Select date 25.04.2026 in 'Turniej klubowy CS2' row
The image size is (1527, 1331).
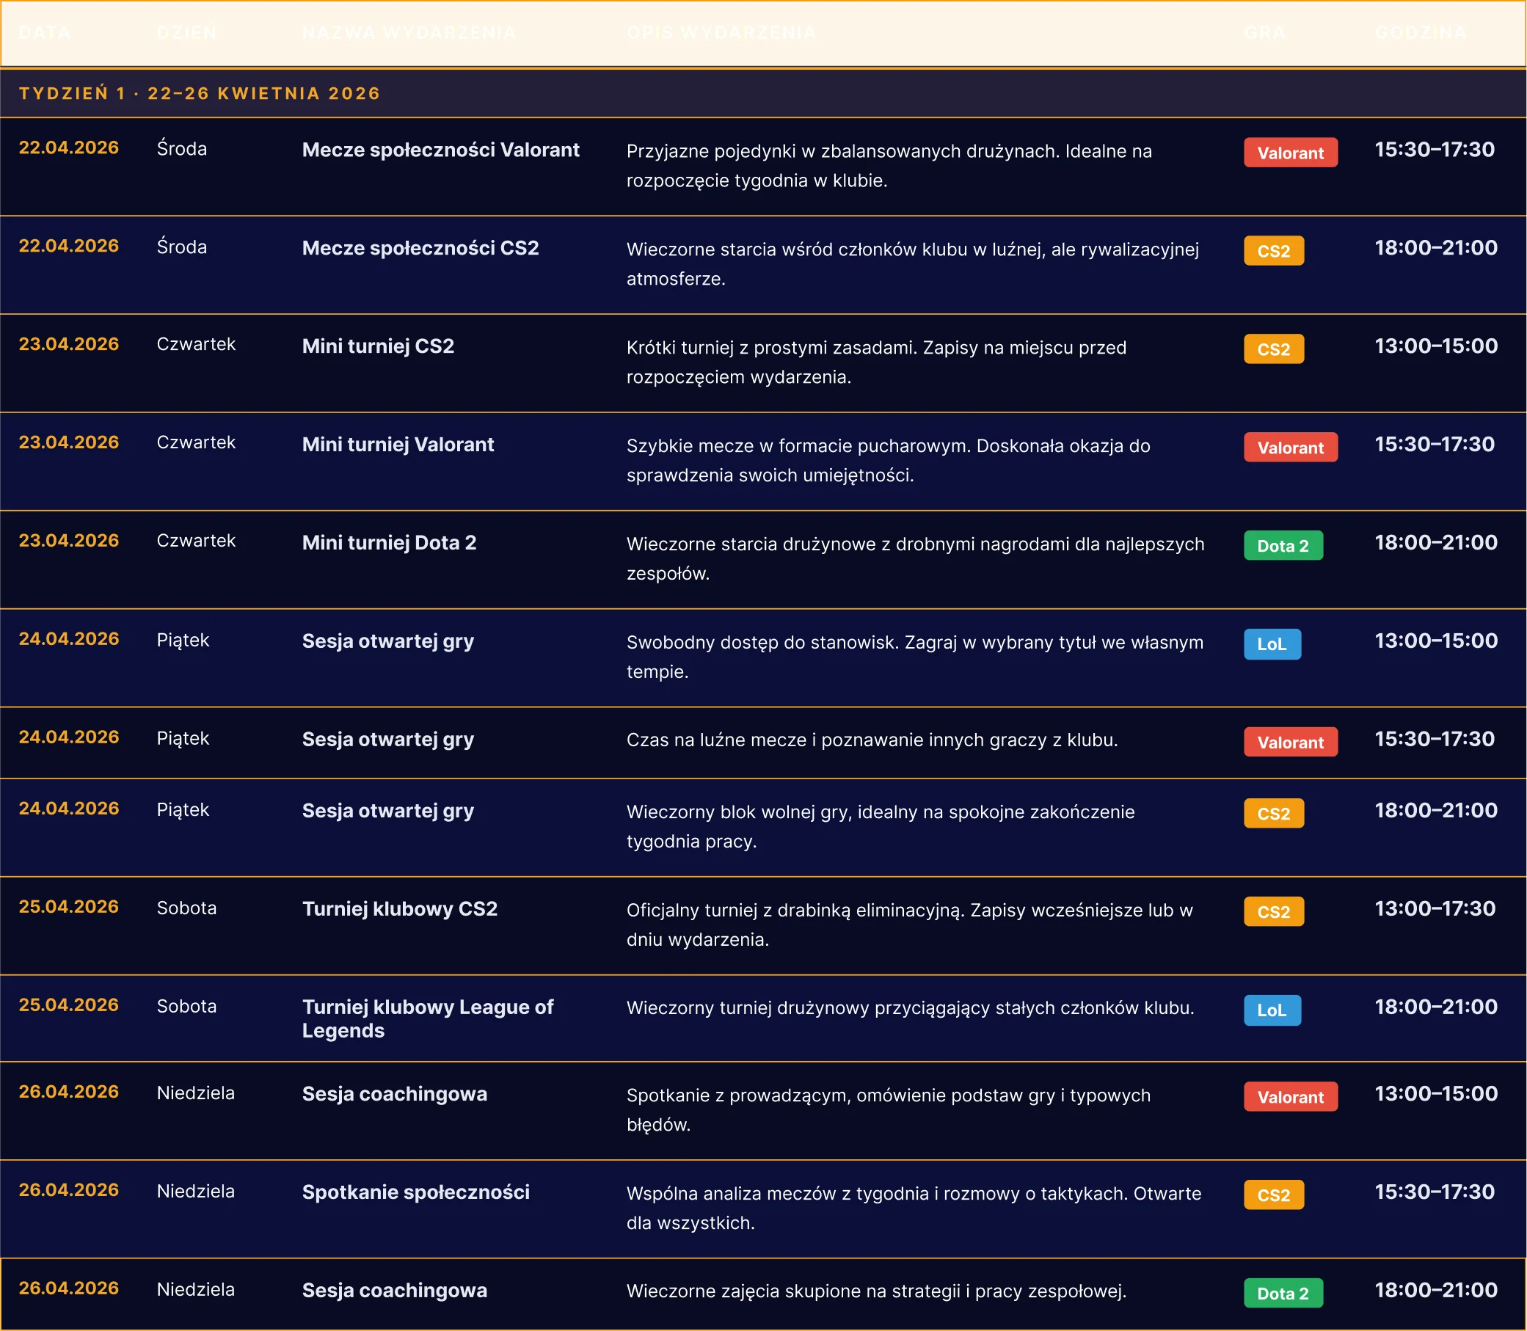68,906
